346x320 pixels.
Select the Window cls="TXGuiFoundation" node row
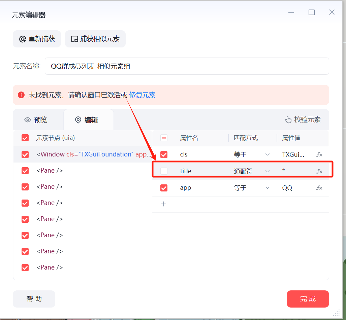point(83,154)
